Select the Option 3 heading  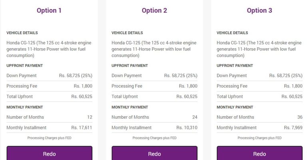point(259,11)
